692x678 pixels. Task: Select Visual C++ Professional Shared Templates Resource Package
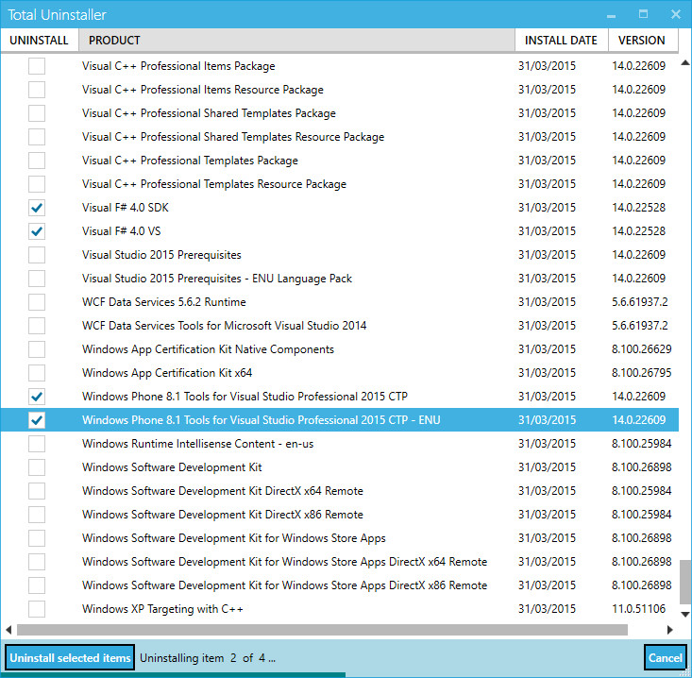[339, 137]
